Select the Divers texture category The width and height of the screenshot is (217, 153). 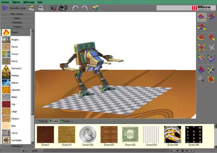tap(16, 32)
